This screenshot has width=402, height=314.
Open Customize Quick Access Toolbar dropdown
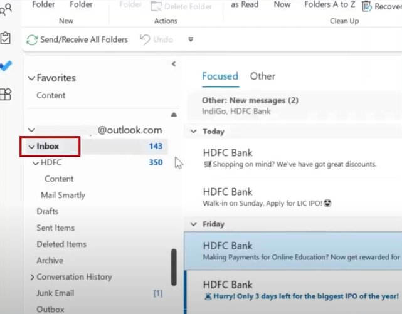(191, 39)
